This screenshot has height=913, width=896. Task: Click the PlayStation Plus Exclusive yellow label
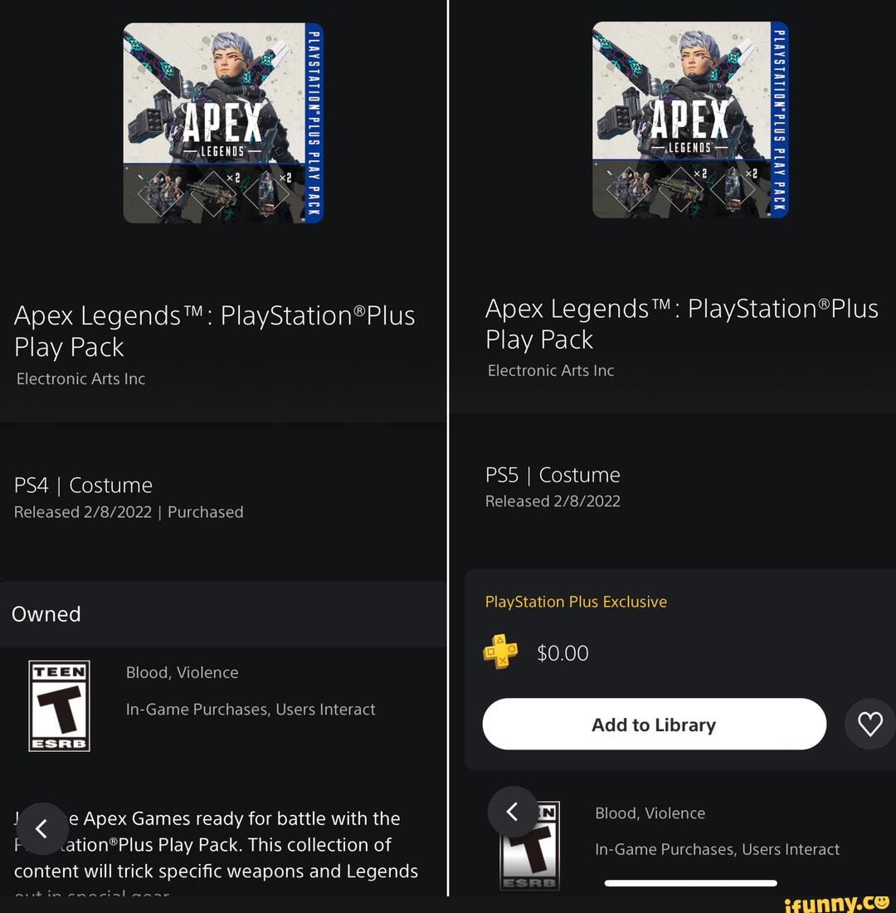tap(576, 601)
